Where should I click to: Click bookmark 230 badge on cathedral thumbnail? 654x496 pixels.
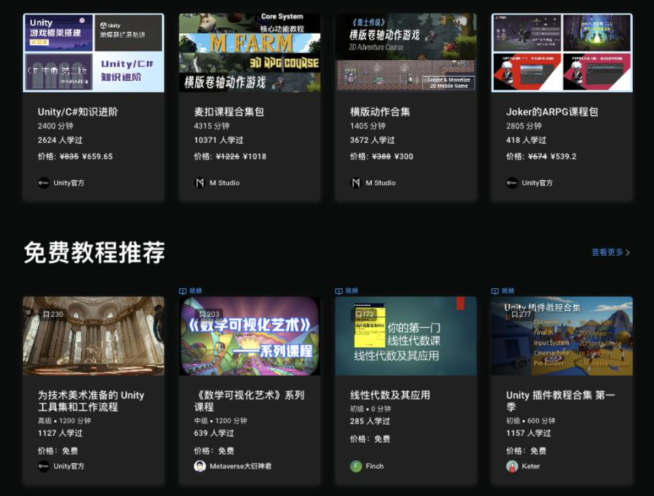point(53,314)
